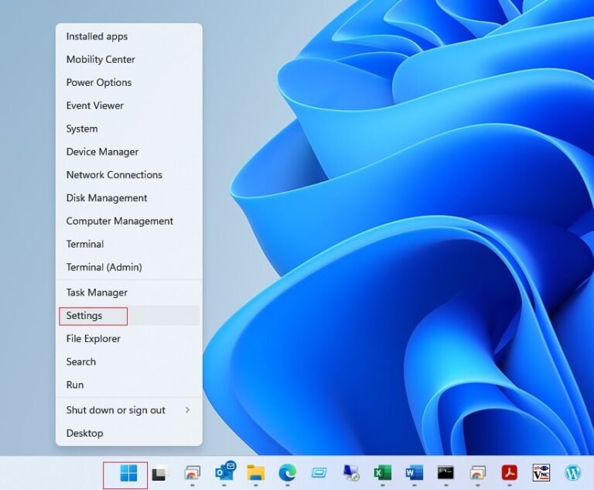Image resolution: width=594 pixels, height=490 pixels.
Task: Open Remote Desktop Connection taskbar icon
Action: (x=351, y=473)
